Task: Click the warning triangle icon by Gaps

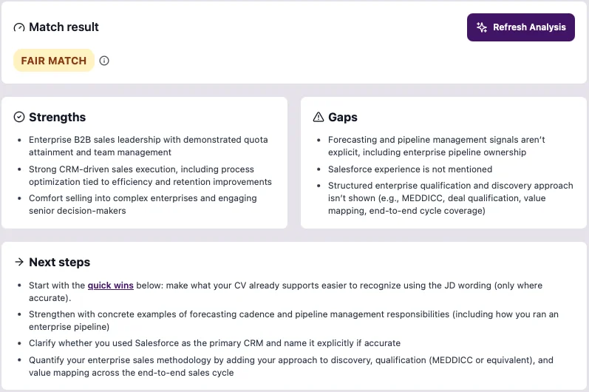Action: [319, 118]
